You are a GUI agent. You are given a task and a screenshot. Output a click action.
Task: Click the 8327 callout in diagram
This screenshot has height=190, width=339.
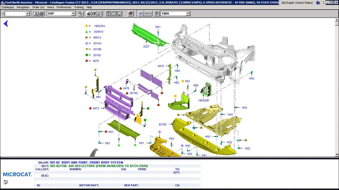point(146,46)
